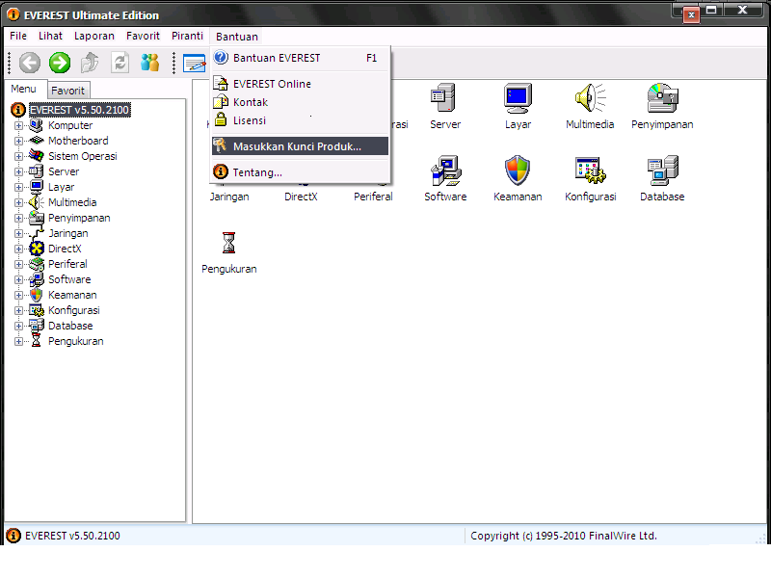Image resolution: width=771 pixels, height=578 pixels.
Task: Select Keamanan in the tree
Action: click(72, 295)
